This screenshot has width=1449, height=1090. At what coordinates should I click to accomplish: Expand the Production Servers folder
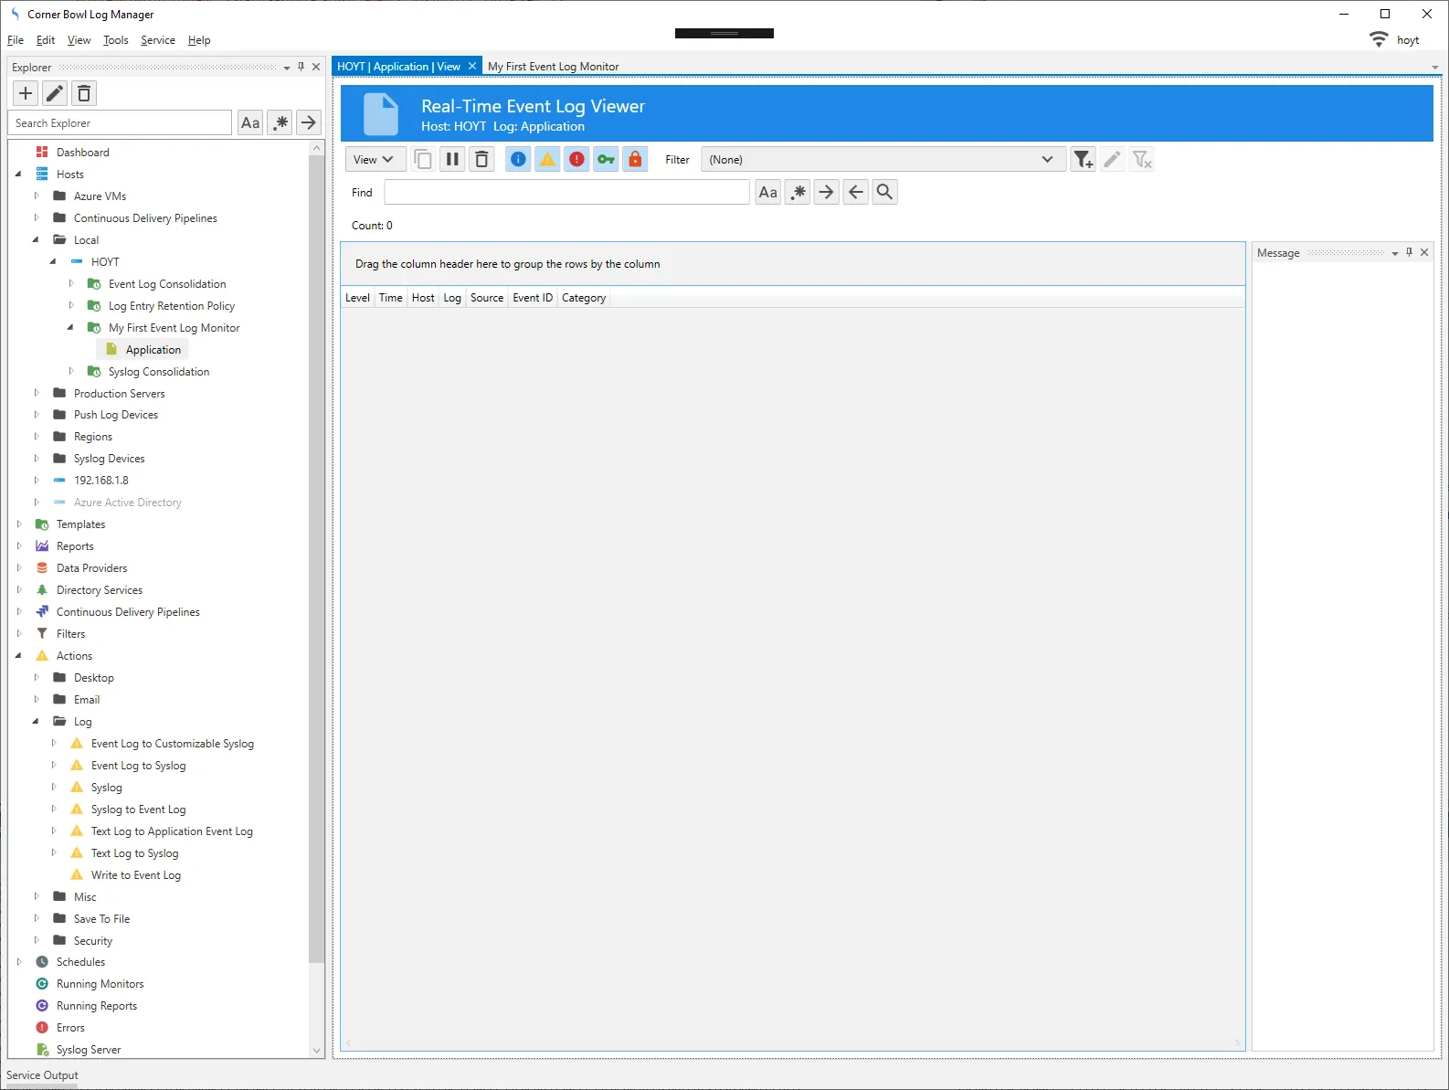point(37,394)
